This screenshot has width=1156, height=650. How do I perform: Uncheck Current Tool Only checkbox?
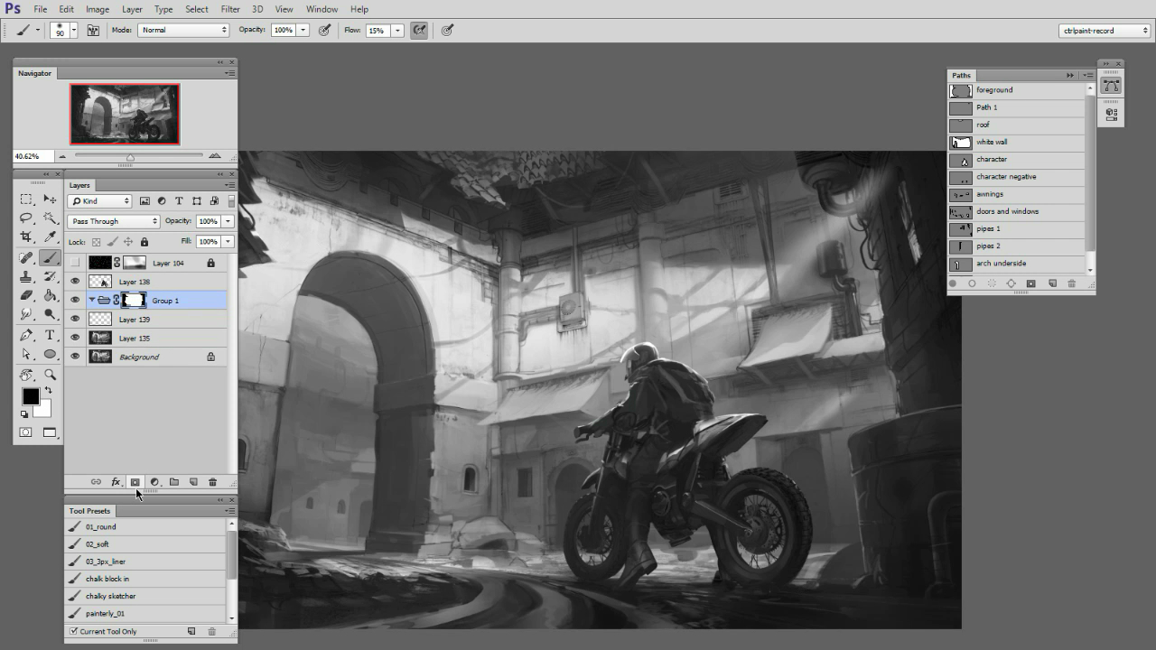(x=74, y=631)
